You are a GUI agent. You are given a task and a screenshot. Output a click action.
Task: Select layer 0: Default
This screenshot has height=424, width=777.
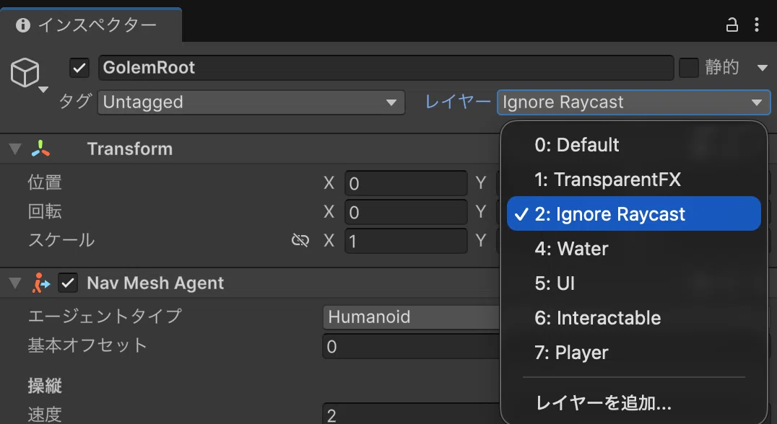pyautogui.click(x=634, y=145)
